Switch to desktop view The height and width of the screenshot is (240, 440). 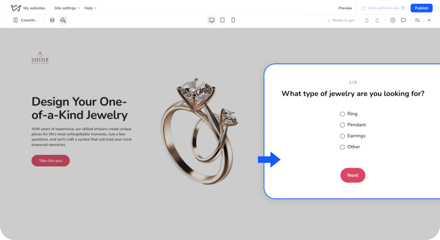point(212,20)
